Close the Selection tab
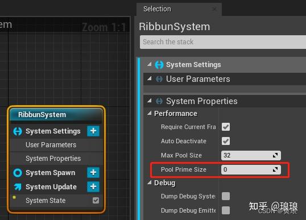Image resolution: width=306 pixels, height=220 pixels. [214, 9]
